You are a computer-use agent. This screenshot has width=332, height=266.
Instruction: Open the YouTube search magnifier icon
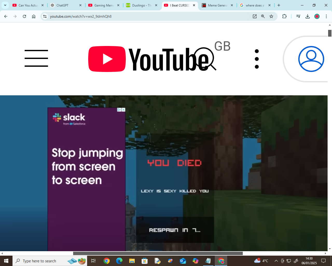pyautogui.click(x=205, y=59)
